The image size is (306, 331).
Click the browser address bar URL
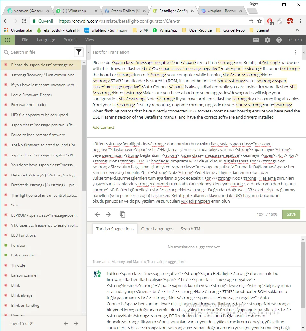click(x=119, y=21)
